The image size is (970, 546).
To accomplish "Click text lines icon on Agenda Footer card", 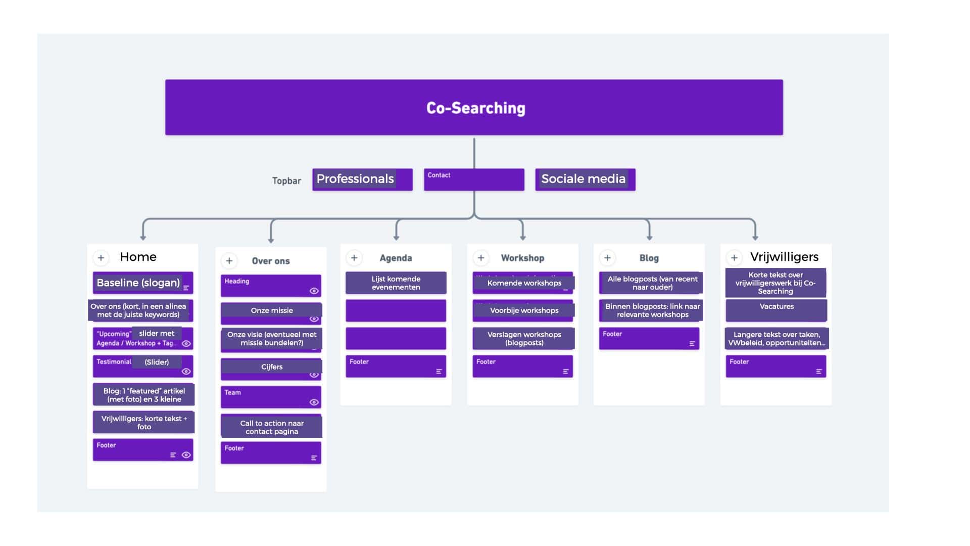I will pyautogui.click(x=439, y=372).
